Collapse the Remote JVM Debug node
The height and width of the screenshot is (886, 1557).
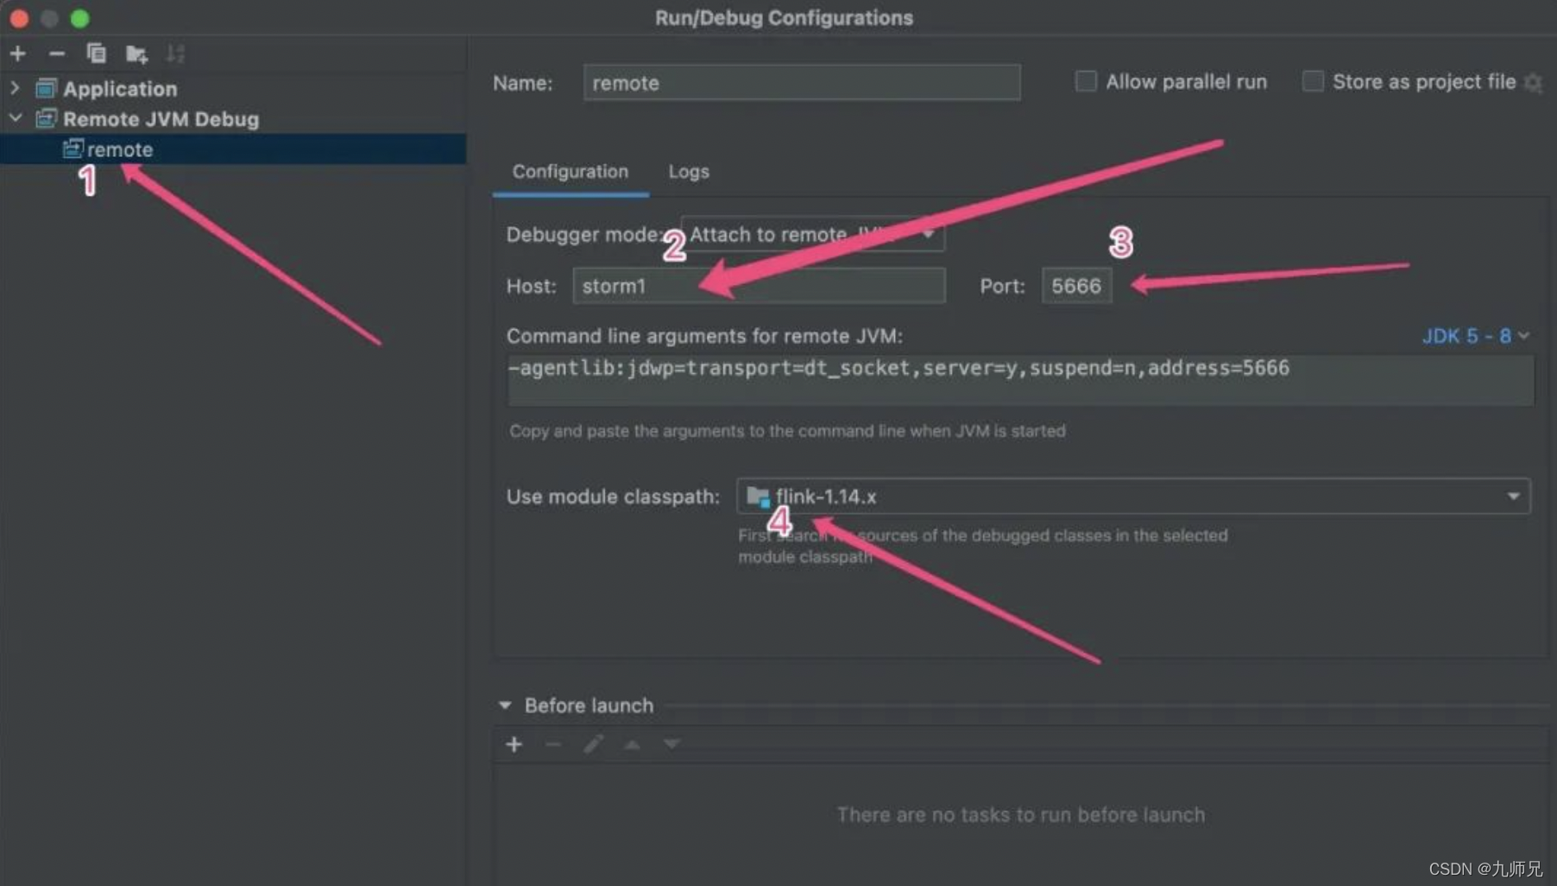pos(15,118)
